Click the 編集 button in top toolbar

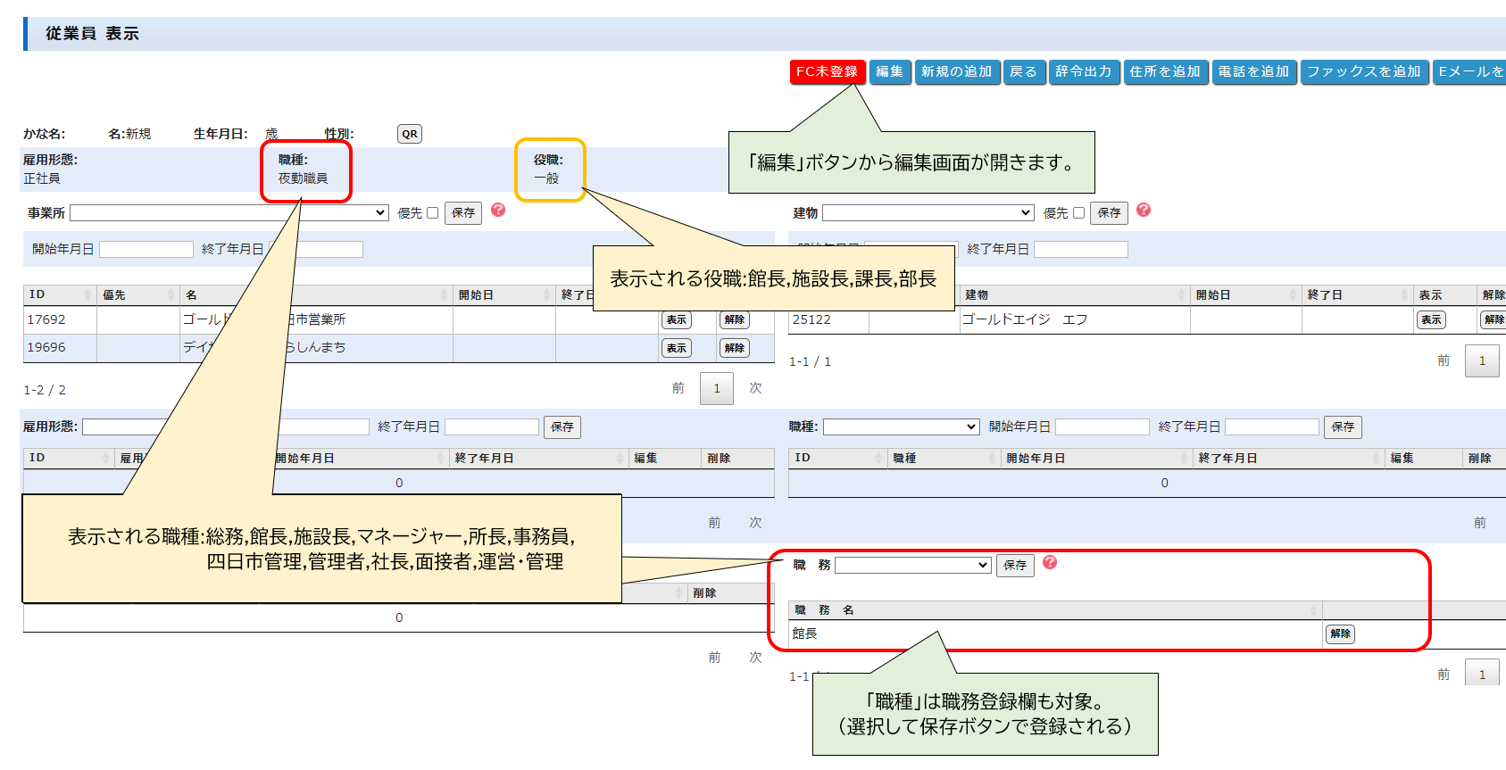(x=889, y=71)
